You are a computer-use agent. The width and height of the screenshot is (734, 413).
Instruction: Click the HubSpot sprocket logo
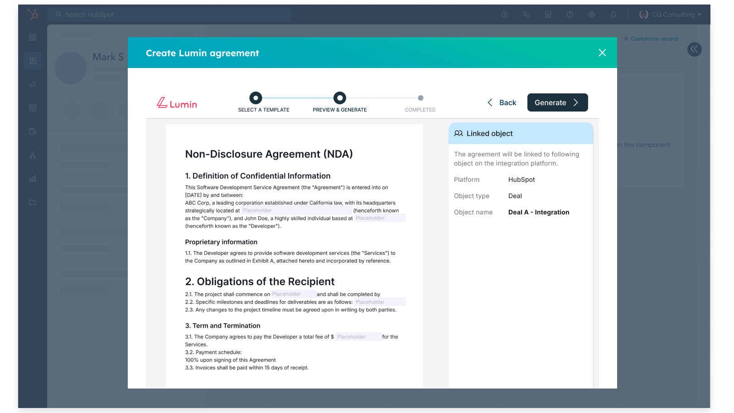pos(33,15)
